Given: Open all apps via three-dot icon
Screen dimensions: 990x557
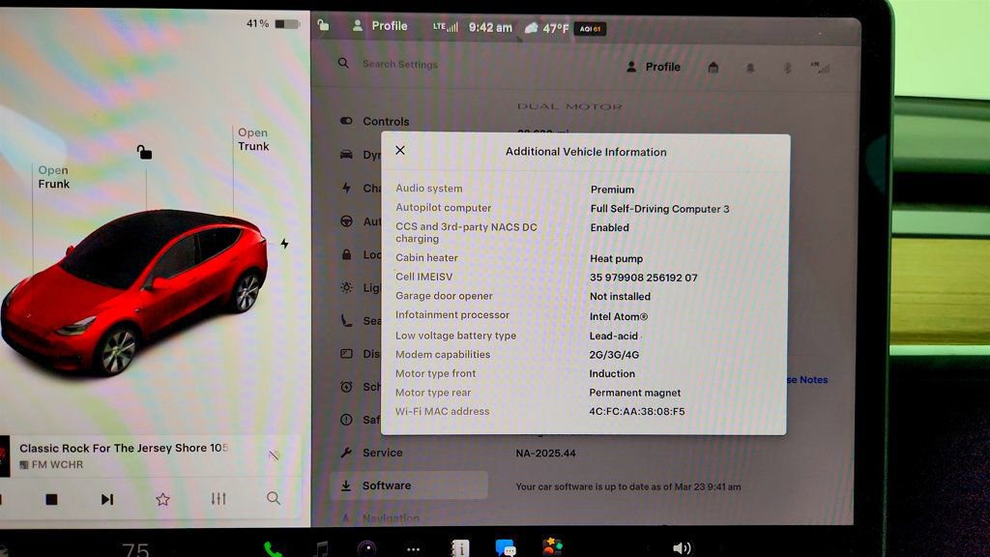Looking at the screenshot, I should (414, 549).
